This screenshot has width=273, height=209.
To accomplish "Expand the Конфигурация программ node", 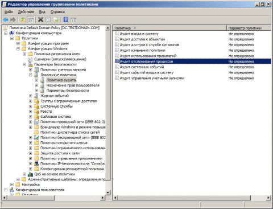I will (18, 44).
